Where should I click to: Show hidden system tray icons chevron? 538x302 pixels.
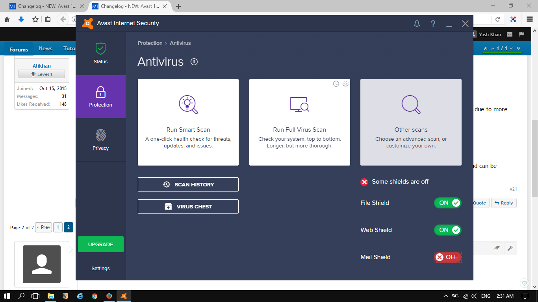click(x=446, y=296)
